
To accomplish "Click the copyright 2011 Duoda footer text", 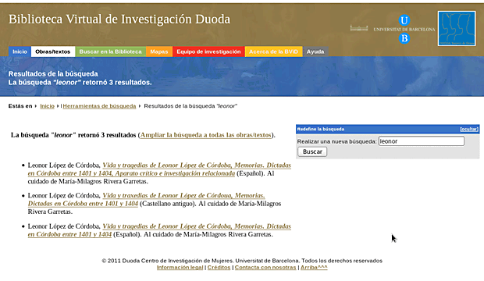I will pyautogui.click(x=242, y=261).
